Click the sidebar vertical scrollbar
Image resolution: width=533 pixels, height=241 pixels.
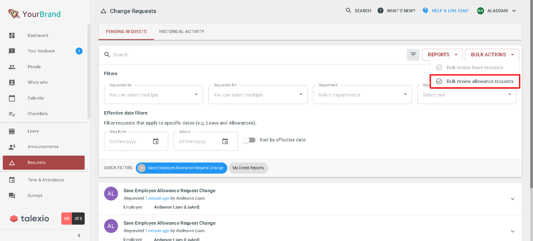pyautogui.click(x=89, y=72)
